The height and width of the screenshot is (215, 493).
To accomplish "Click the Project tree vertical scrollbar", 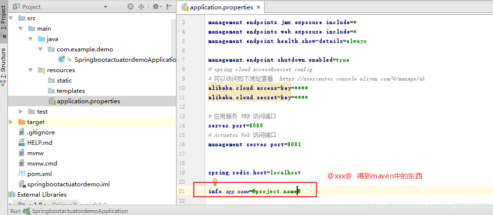I will (174, 38).
